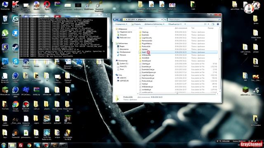
Task: Sort by the Тип column header
Action: pos(193,28)
